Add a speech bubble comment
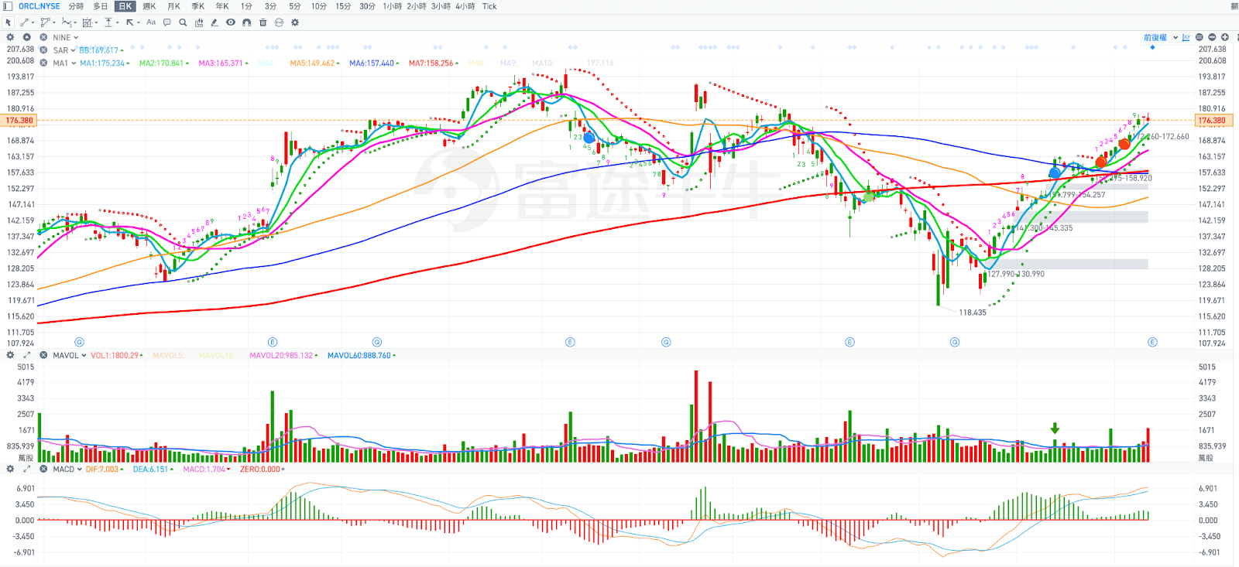The width and height of the screenshot is (1239, 567). pyautogui.click(x=166, y=22)
